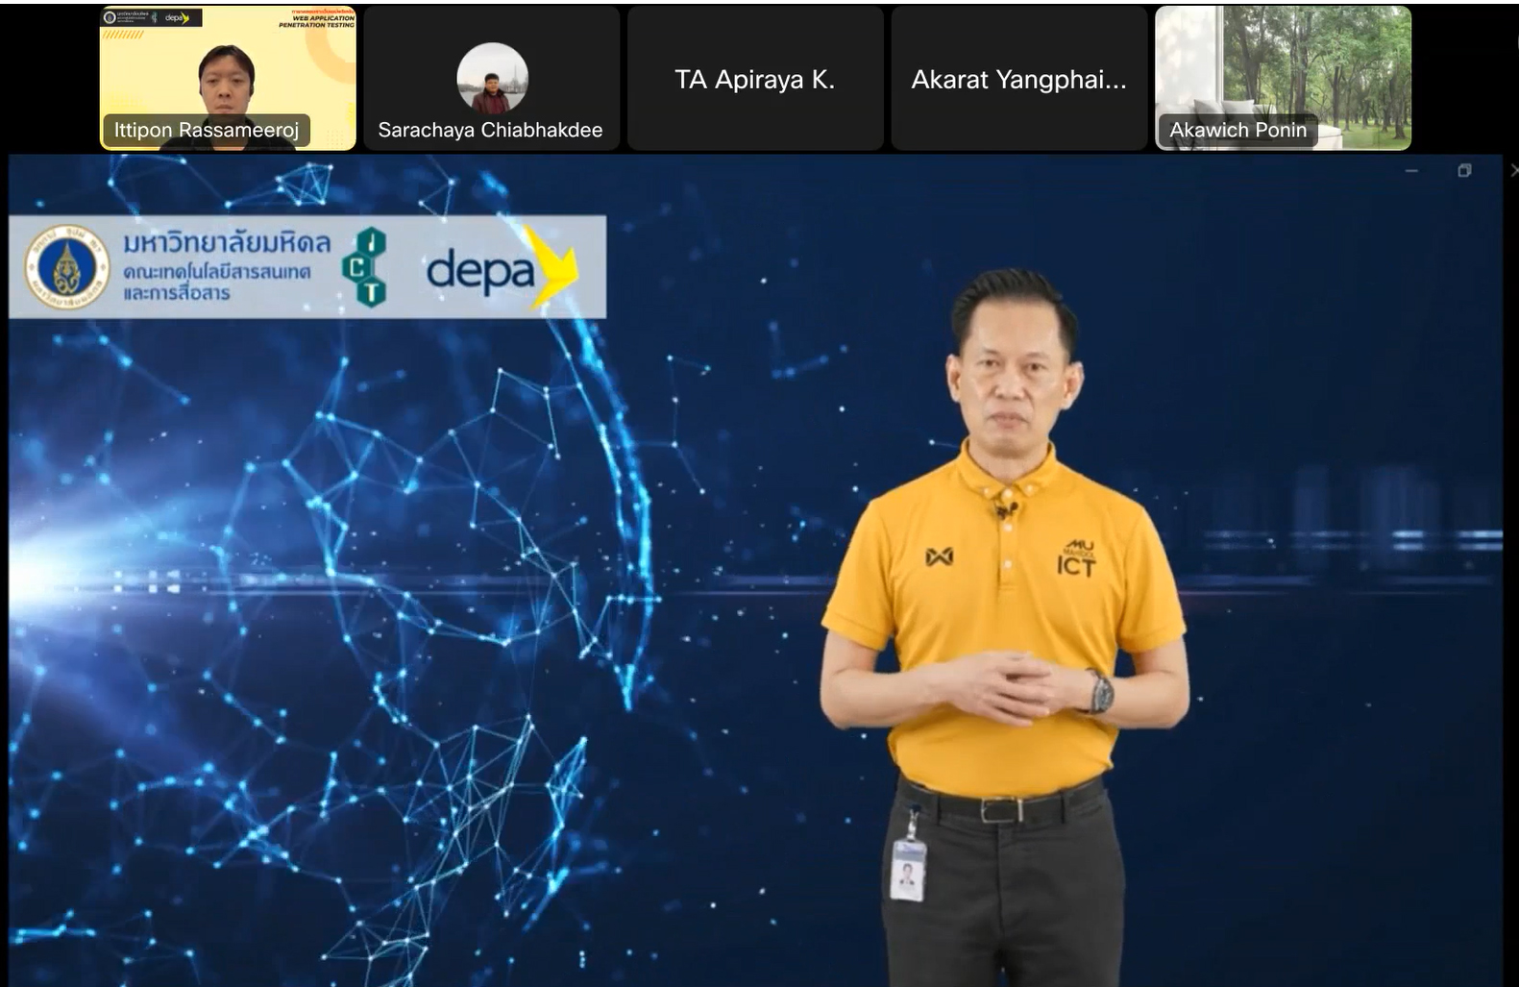Click the sportswear brand logo on the shirt

(x=939, y=556)
